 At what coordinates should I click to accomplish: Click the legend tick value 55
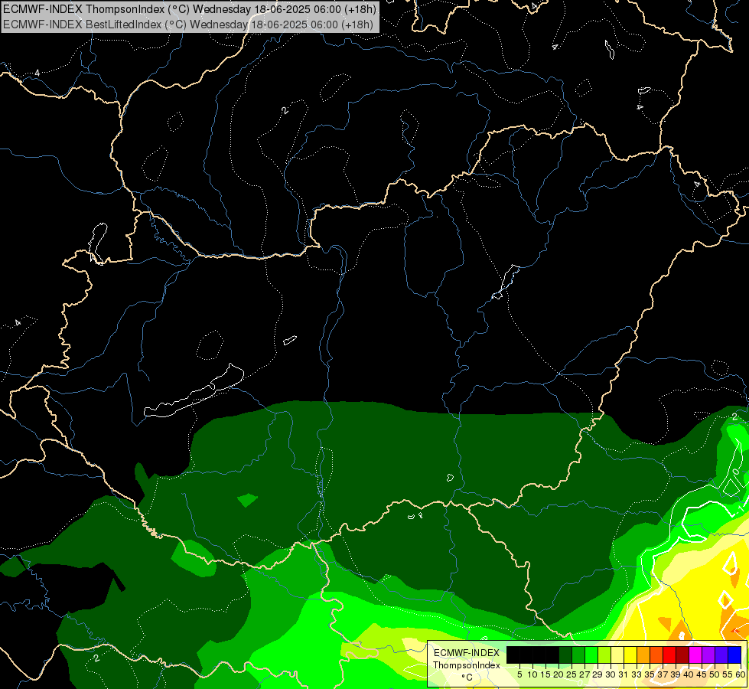728,674
